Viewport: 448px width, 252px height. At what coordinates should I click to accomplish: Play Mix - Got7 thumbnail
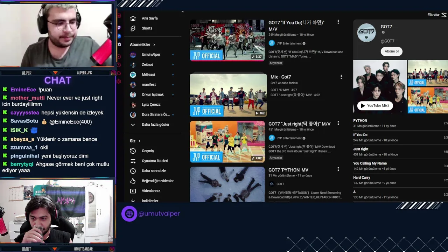(228, 95)
